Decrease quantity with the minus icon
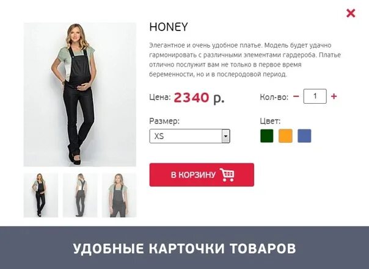This screenshot has height=269, width=369. click(296, 96)
